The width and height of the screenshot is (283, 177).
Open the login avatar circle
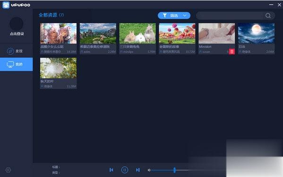pos(16,24)
